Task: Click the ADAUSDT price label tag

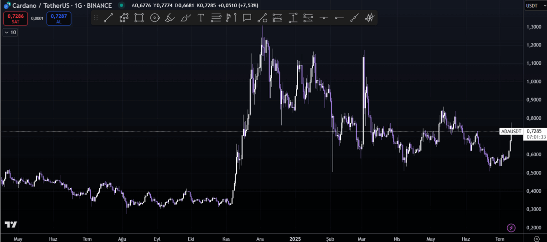Action: [x=511, y=131]
